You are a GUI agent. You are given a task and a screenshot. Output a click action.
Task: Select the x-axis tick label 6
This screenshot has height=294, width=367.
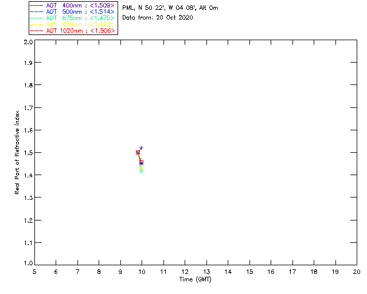[x=56, y=272]
